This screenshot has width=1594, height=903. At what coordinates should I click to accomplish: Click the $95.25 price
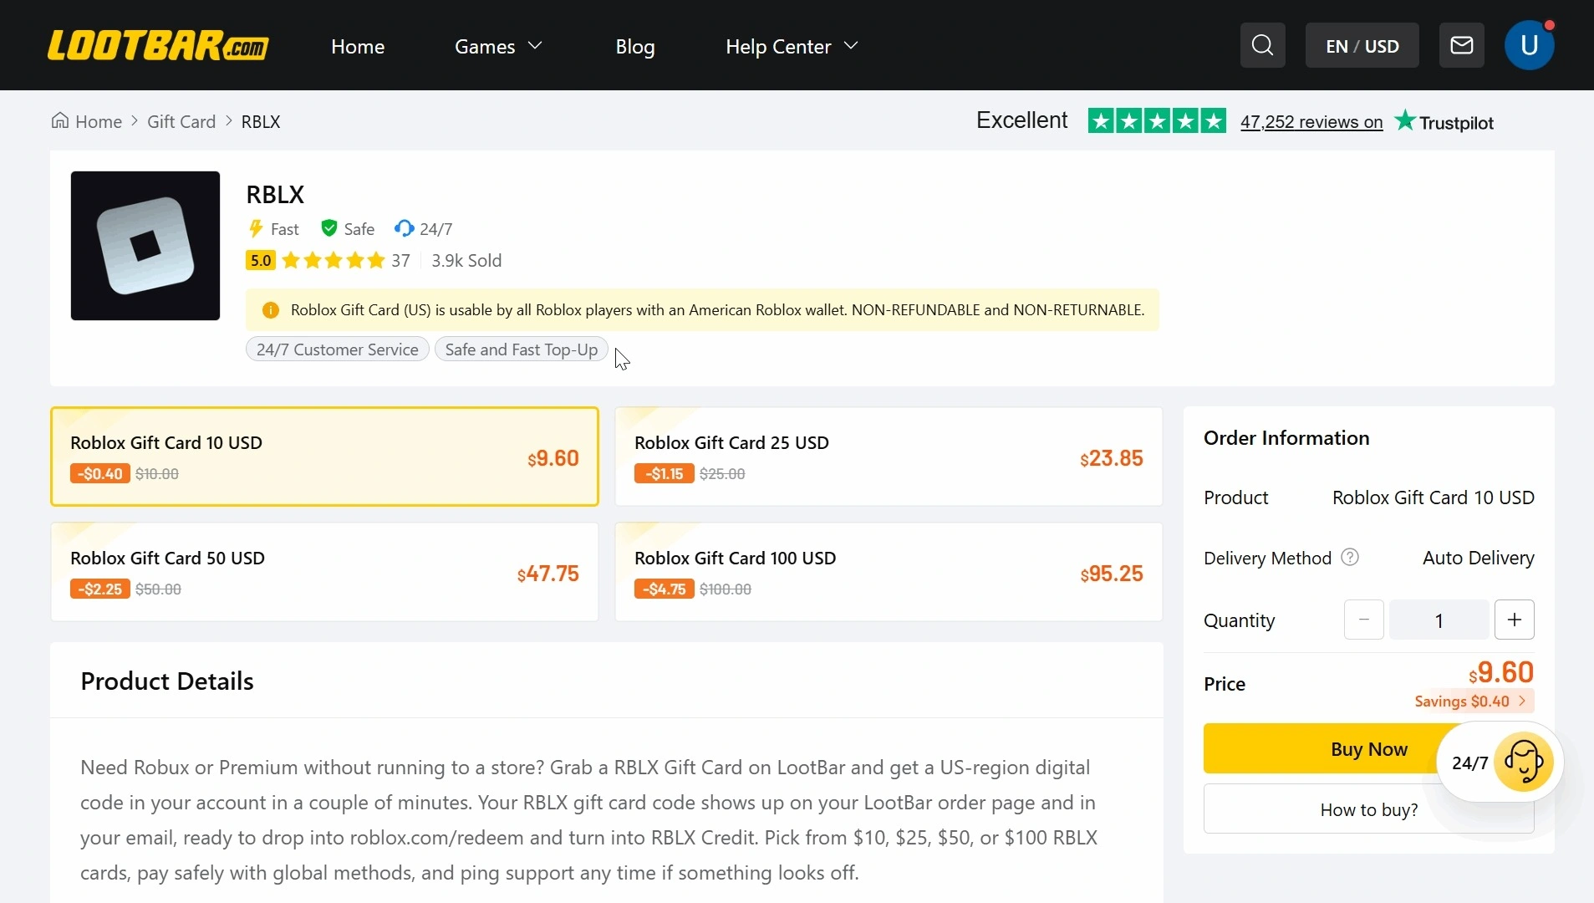click(x=1112, y=574)
